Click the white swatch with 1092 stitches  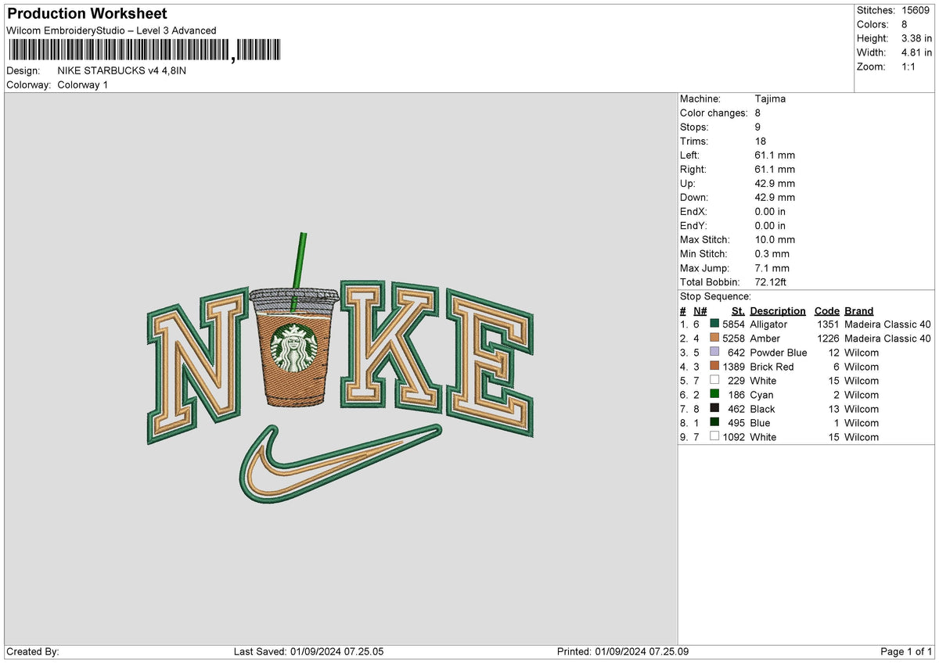tap(714, 436)
